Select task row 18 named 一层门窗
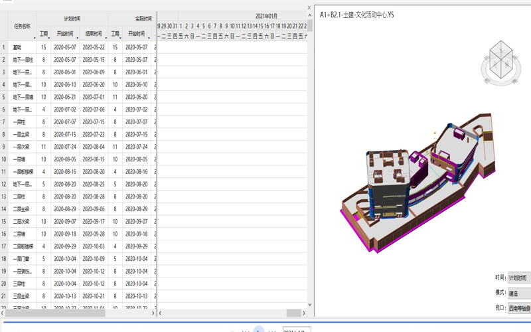 click(x=21, y=259)
